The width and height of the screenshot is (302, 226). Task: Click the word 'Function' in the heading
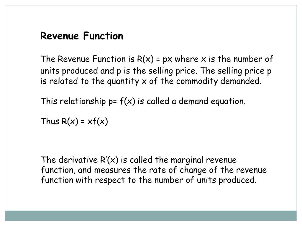point(103,36)
